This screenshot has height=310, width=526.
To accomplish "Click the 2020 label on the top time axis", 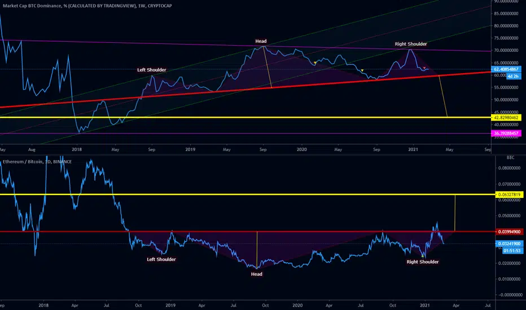I will (x=301, y=149).
